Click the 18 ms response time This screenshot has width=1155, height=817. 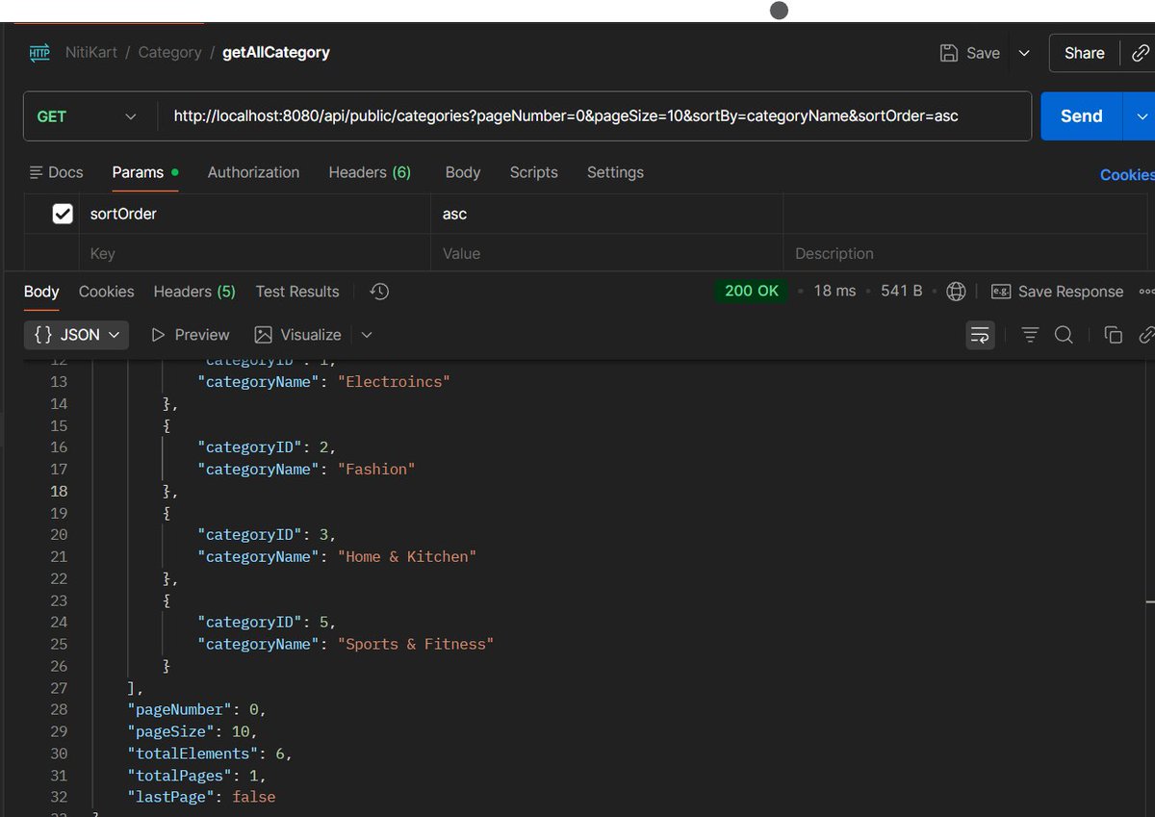(834, 291)
